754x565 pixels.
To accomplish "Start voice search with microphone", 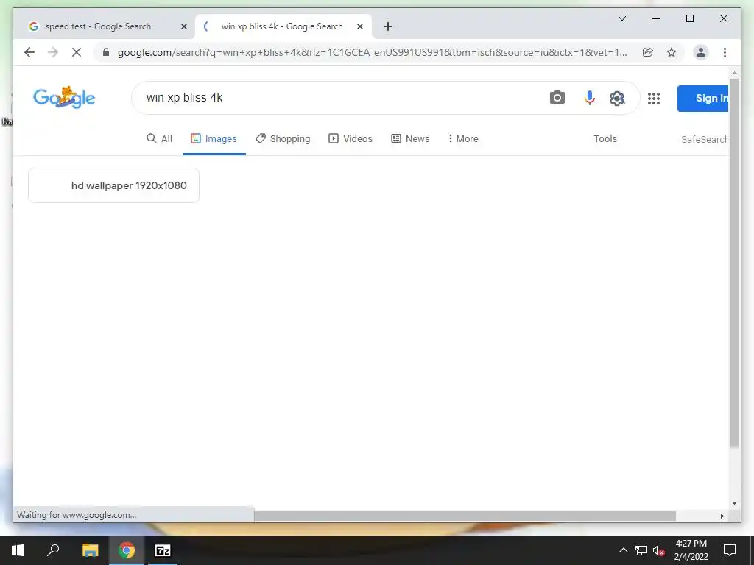I will click(589, 98).
